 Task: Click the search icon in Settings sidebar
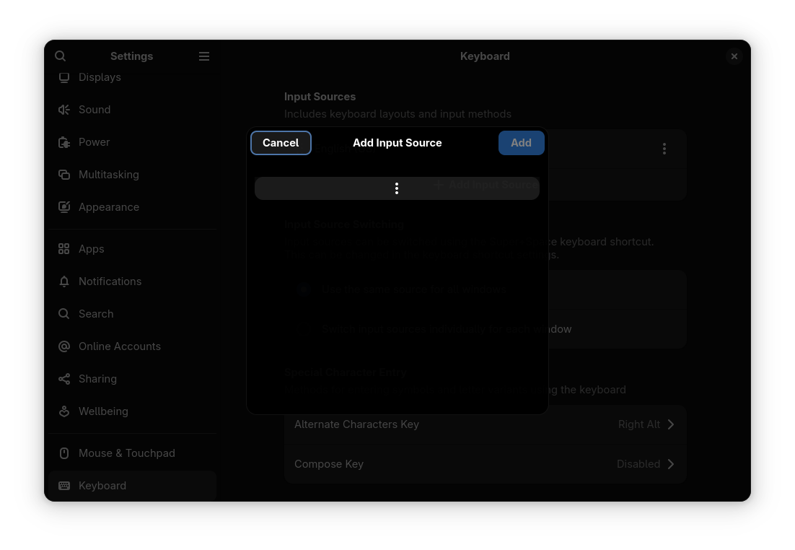pyautogui.click(x=61, y=56)
